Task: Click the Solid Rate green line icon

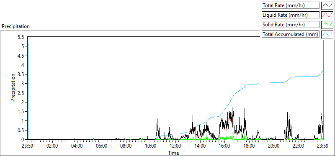Action: click(327, 25)
